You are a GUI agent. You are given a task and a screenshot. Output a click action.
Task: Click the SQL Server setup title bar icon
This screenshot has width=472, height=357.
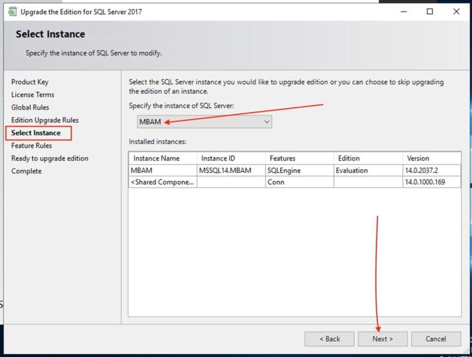[13, 12]
